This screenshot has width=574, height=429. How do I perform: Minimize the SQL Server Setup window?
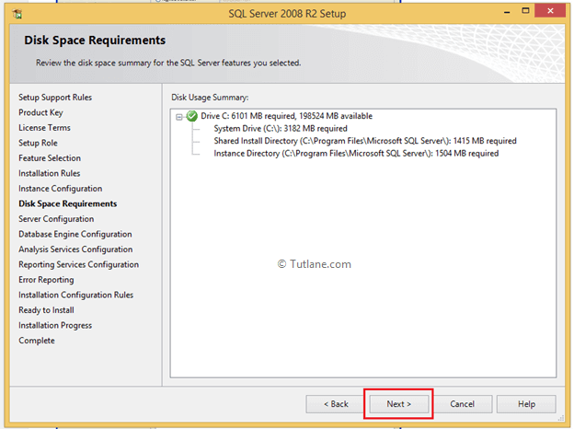pos(507,12)
